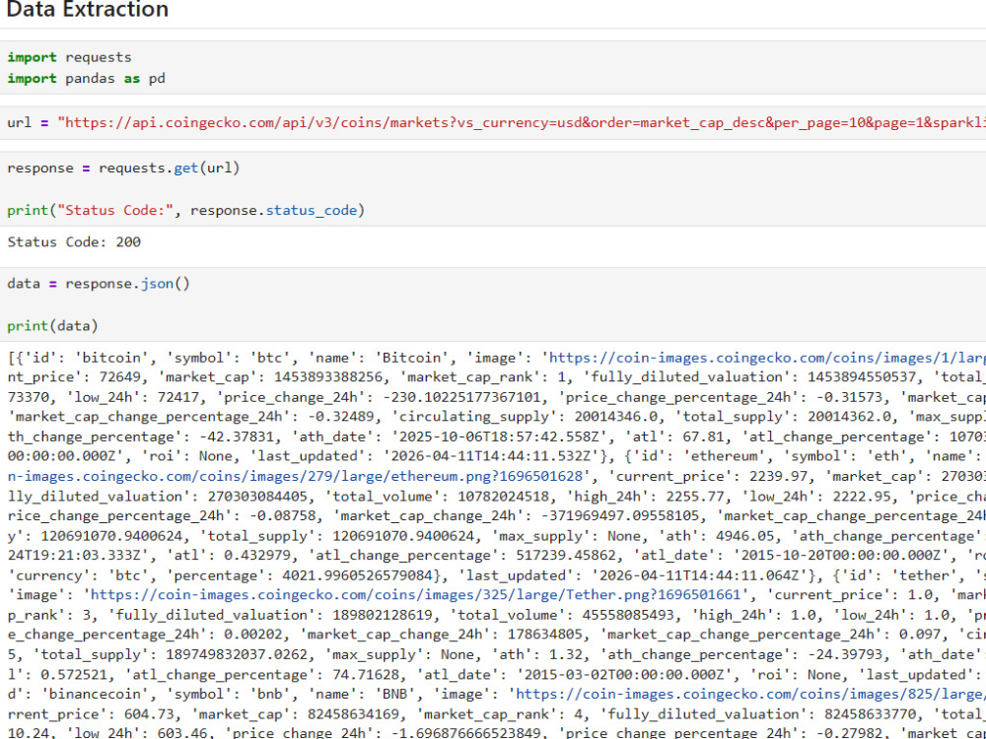
Task: Place cursor on the "import requests" line
Action: pyautogui.click(x=69, y=57)
